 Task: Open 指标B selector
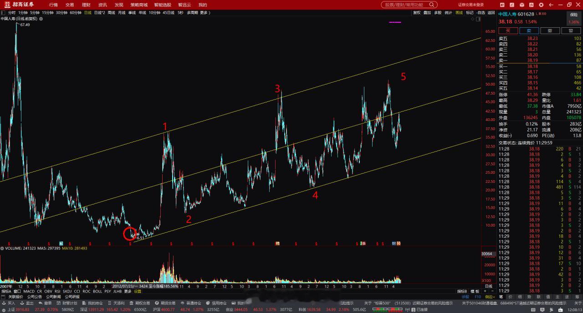pos(463,291)
